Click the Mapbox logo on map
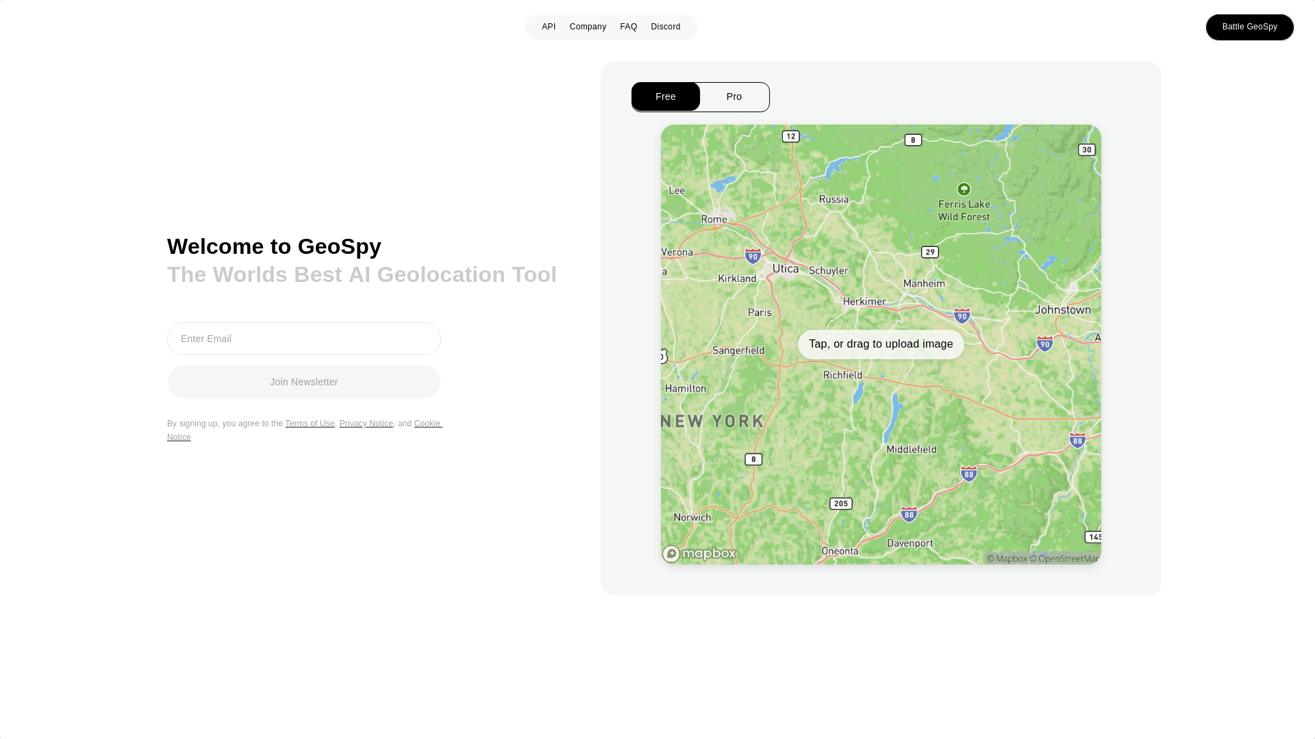The width and height of the screenshot is (1315, 739). tap(699, 553)
